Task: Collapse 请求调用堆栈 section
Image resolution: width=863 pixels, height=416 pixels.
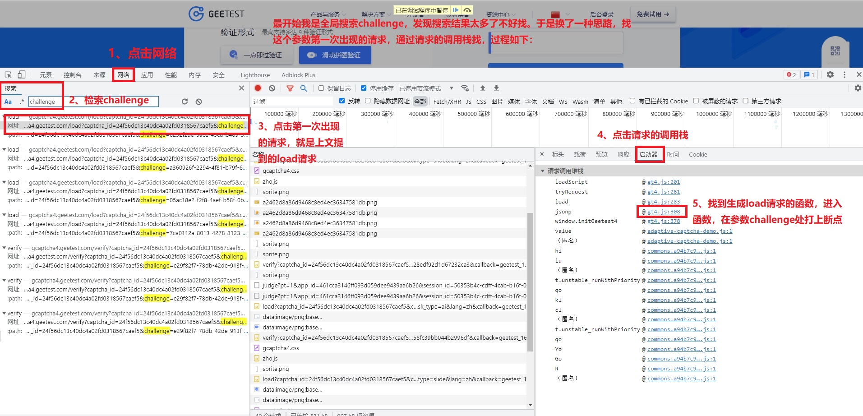Action: (x=543, y=171)
